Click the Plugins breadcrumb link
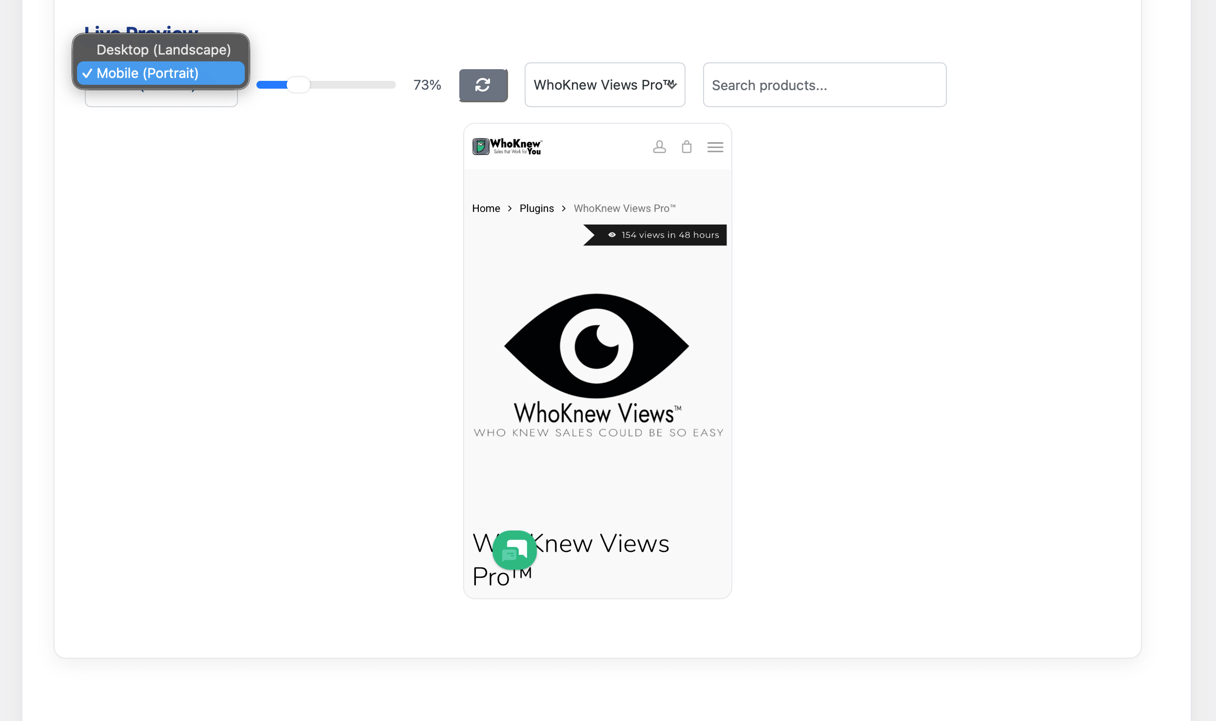The image size is (1216, 721). point(536,208)
